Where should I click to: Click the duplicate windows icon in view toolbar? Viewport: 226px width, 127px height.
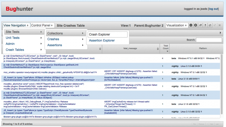click(x=200, y=25)
